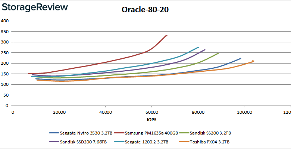Viewport: 291px width, 149px height.
Task: Select the Oracle-80-20 chart title
Action: [x=145, y=10]
